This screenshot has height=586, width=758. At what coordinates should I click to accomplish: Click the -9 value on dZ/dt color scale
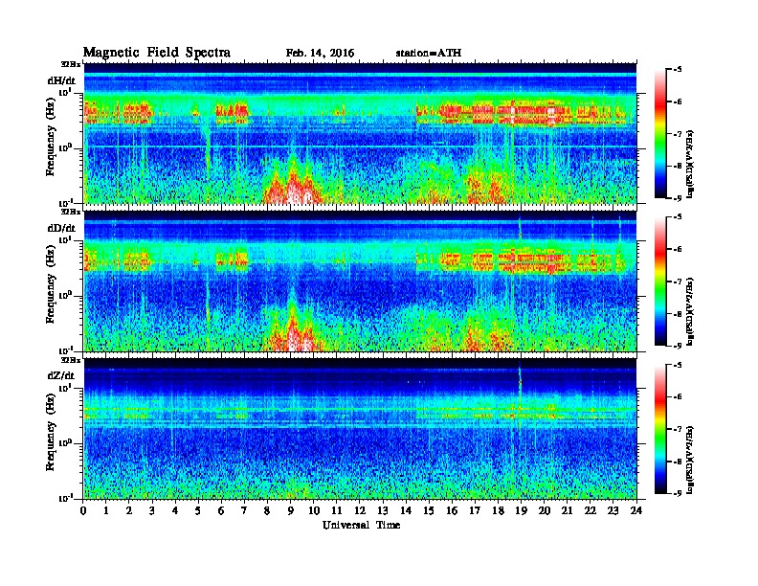[x=678, y=493]
